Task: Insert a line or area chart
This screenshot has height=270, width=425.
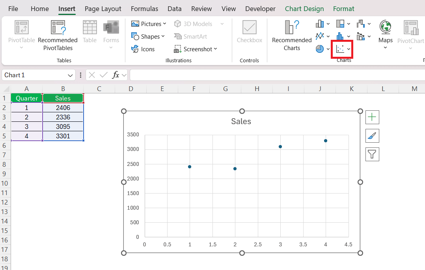Action: (x=320, y=36)
